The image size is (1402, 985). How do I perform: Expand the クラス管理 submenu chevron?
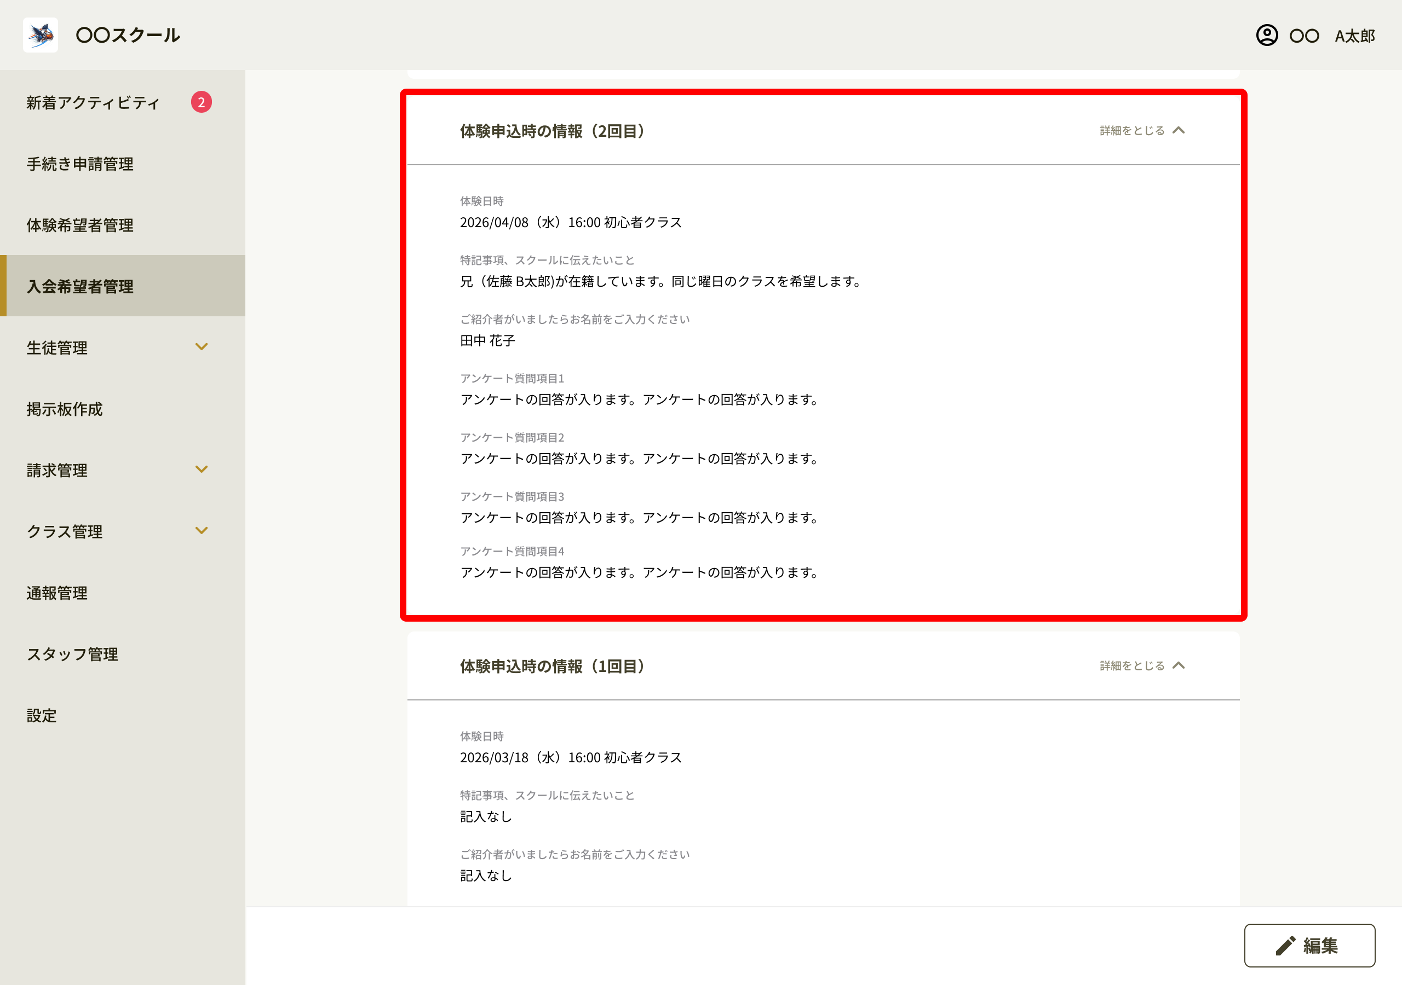click(x=202, y=531)
